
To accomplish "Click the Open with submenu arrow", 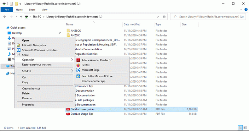I will pyautogui.click(x=72, y=60).
